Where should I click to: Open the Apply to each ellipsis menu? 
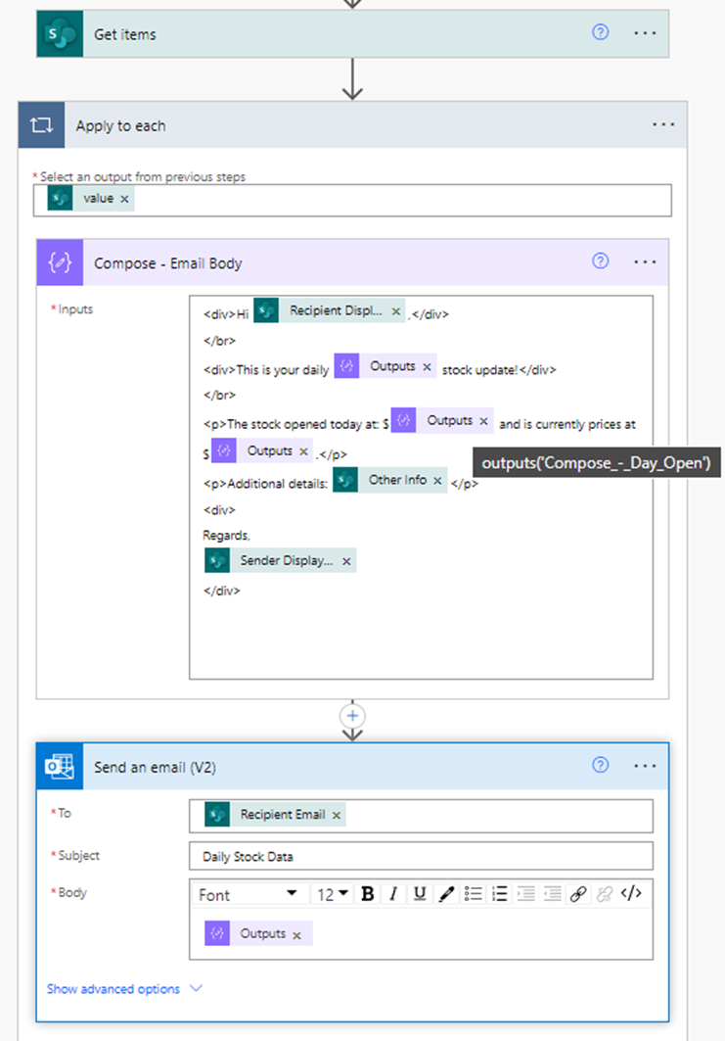[x=663, y=125]
